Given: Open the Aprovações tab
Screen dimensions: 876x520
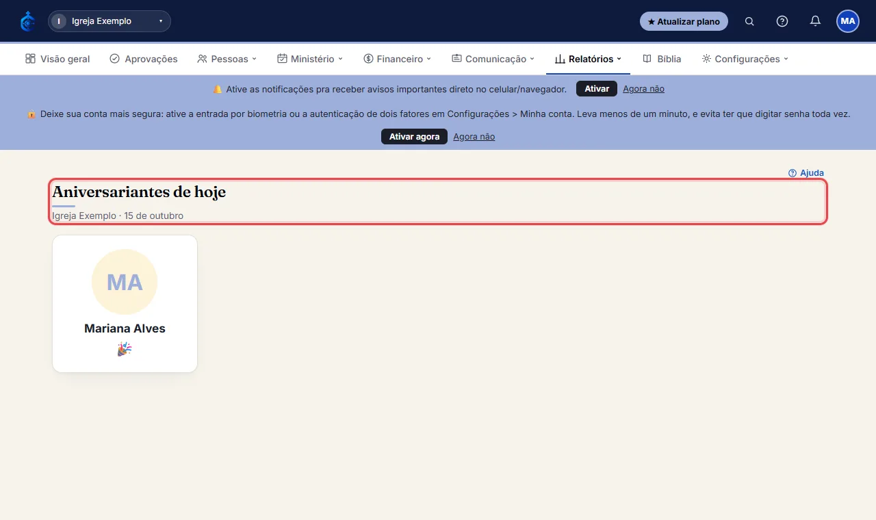Looking at the screenshot, I should [144, 59].
